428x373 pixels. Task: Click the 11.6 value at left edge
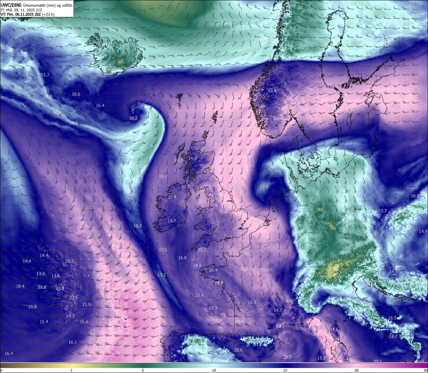(x=4, y=156)
